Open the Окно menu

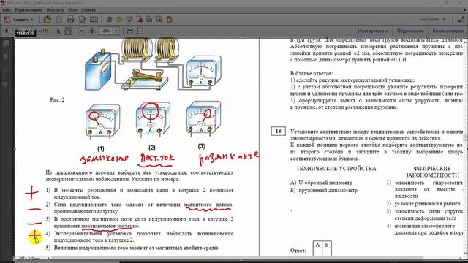(72, 9)
